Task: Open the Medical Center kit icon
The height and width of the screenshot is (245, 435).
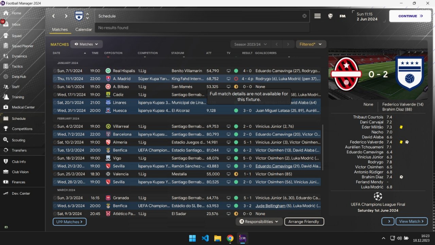Action: (6, 107)
